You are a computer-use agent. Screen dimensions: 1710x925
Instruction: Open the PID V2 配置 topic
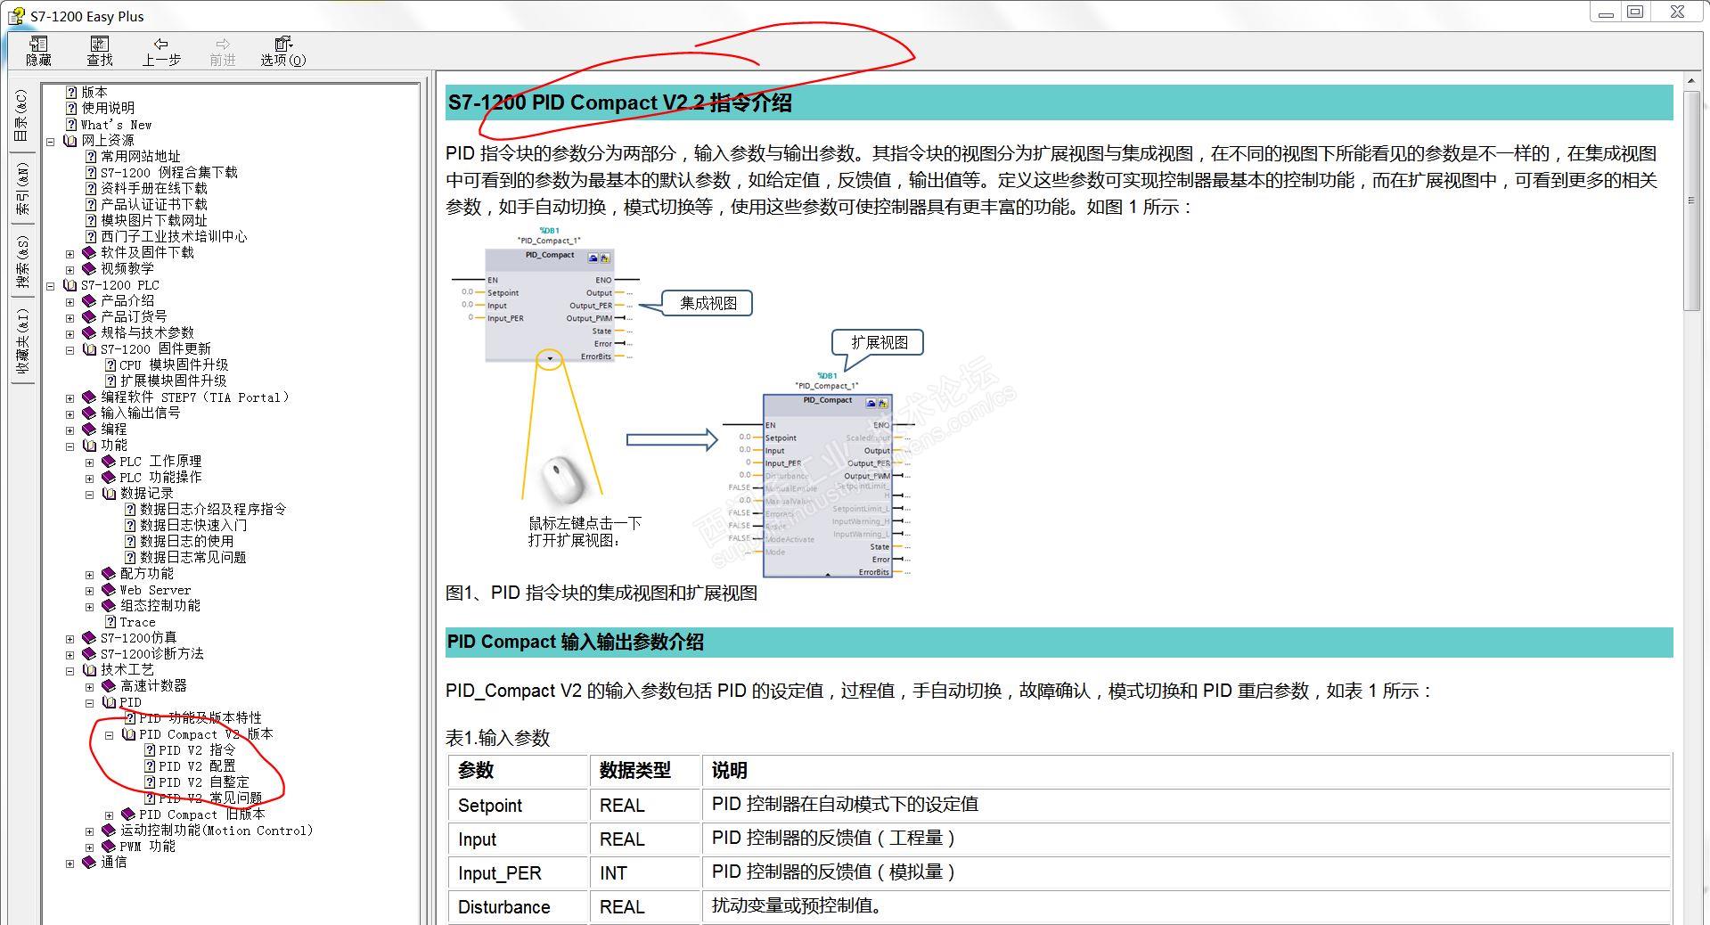click(x=197, y=766)
